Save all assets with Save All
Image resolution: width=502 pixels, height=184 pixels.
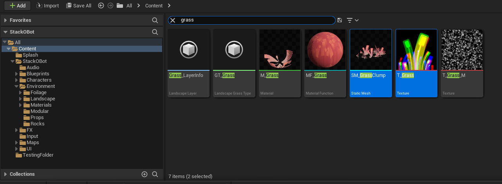click(79, 5)
